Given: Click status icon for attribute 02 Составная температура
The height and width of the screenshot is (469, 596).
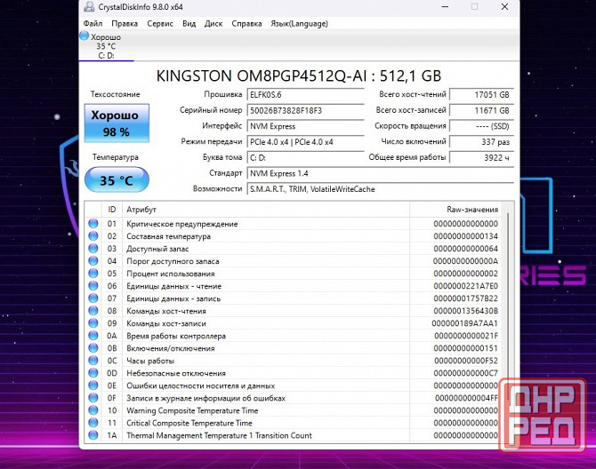Looking at the screenshot, I should 93,236.
